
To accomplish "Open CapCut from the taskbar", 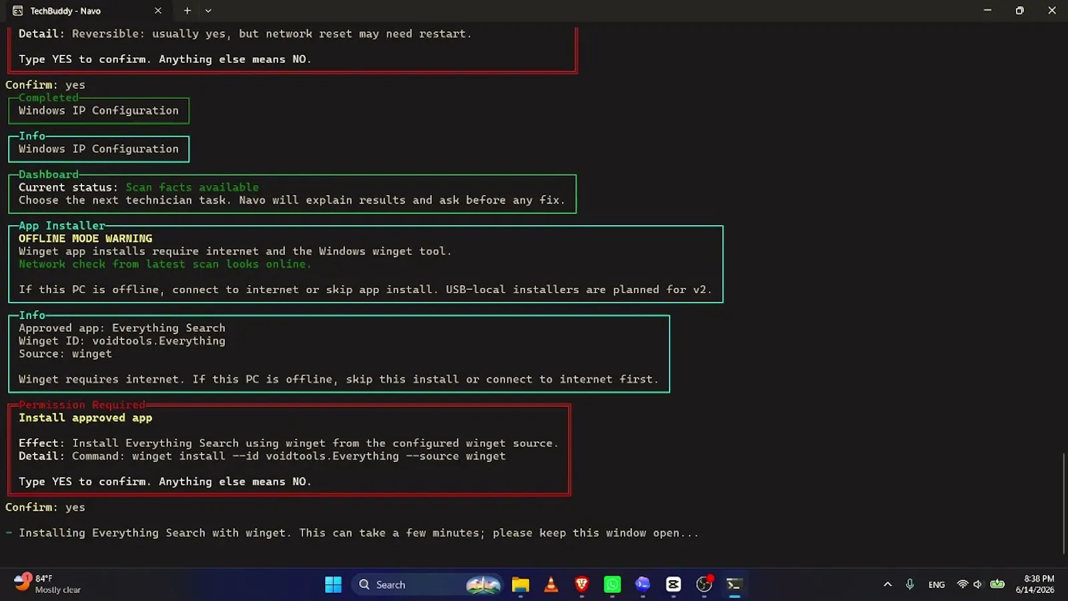I will [x=673, y=584].
